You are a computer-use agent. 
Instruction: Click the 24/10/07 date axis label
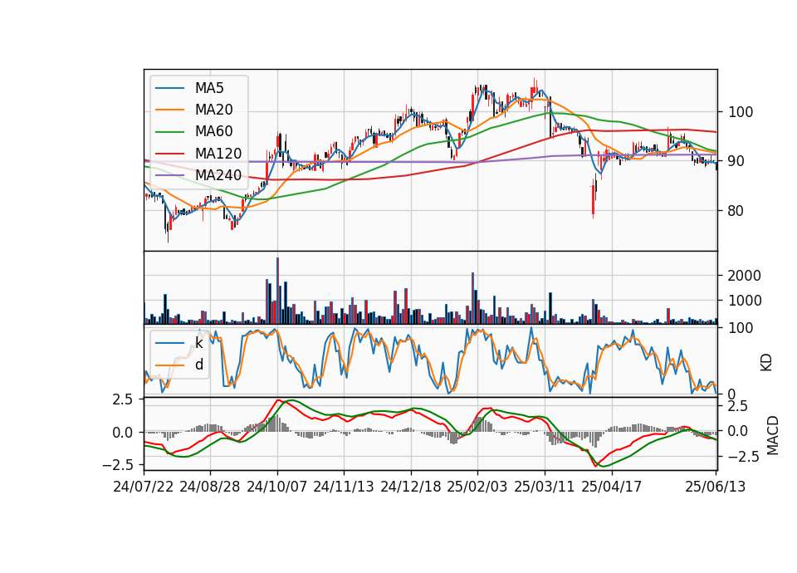tap(277, 487)
